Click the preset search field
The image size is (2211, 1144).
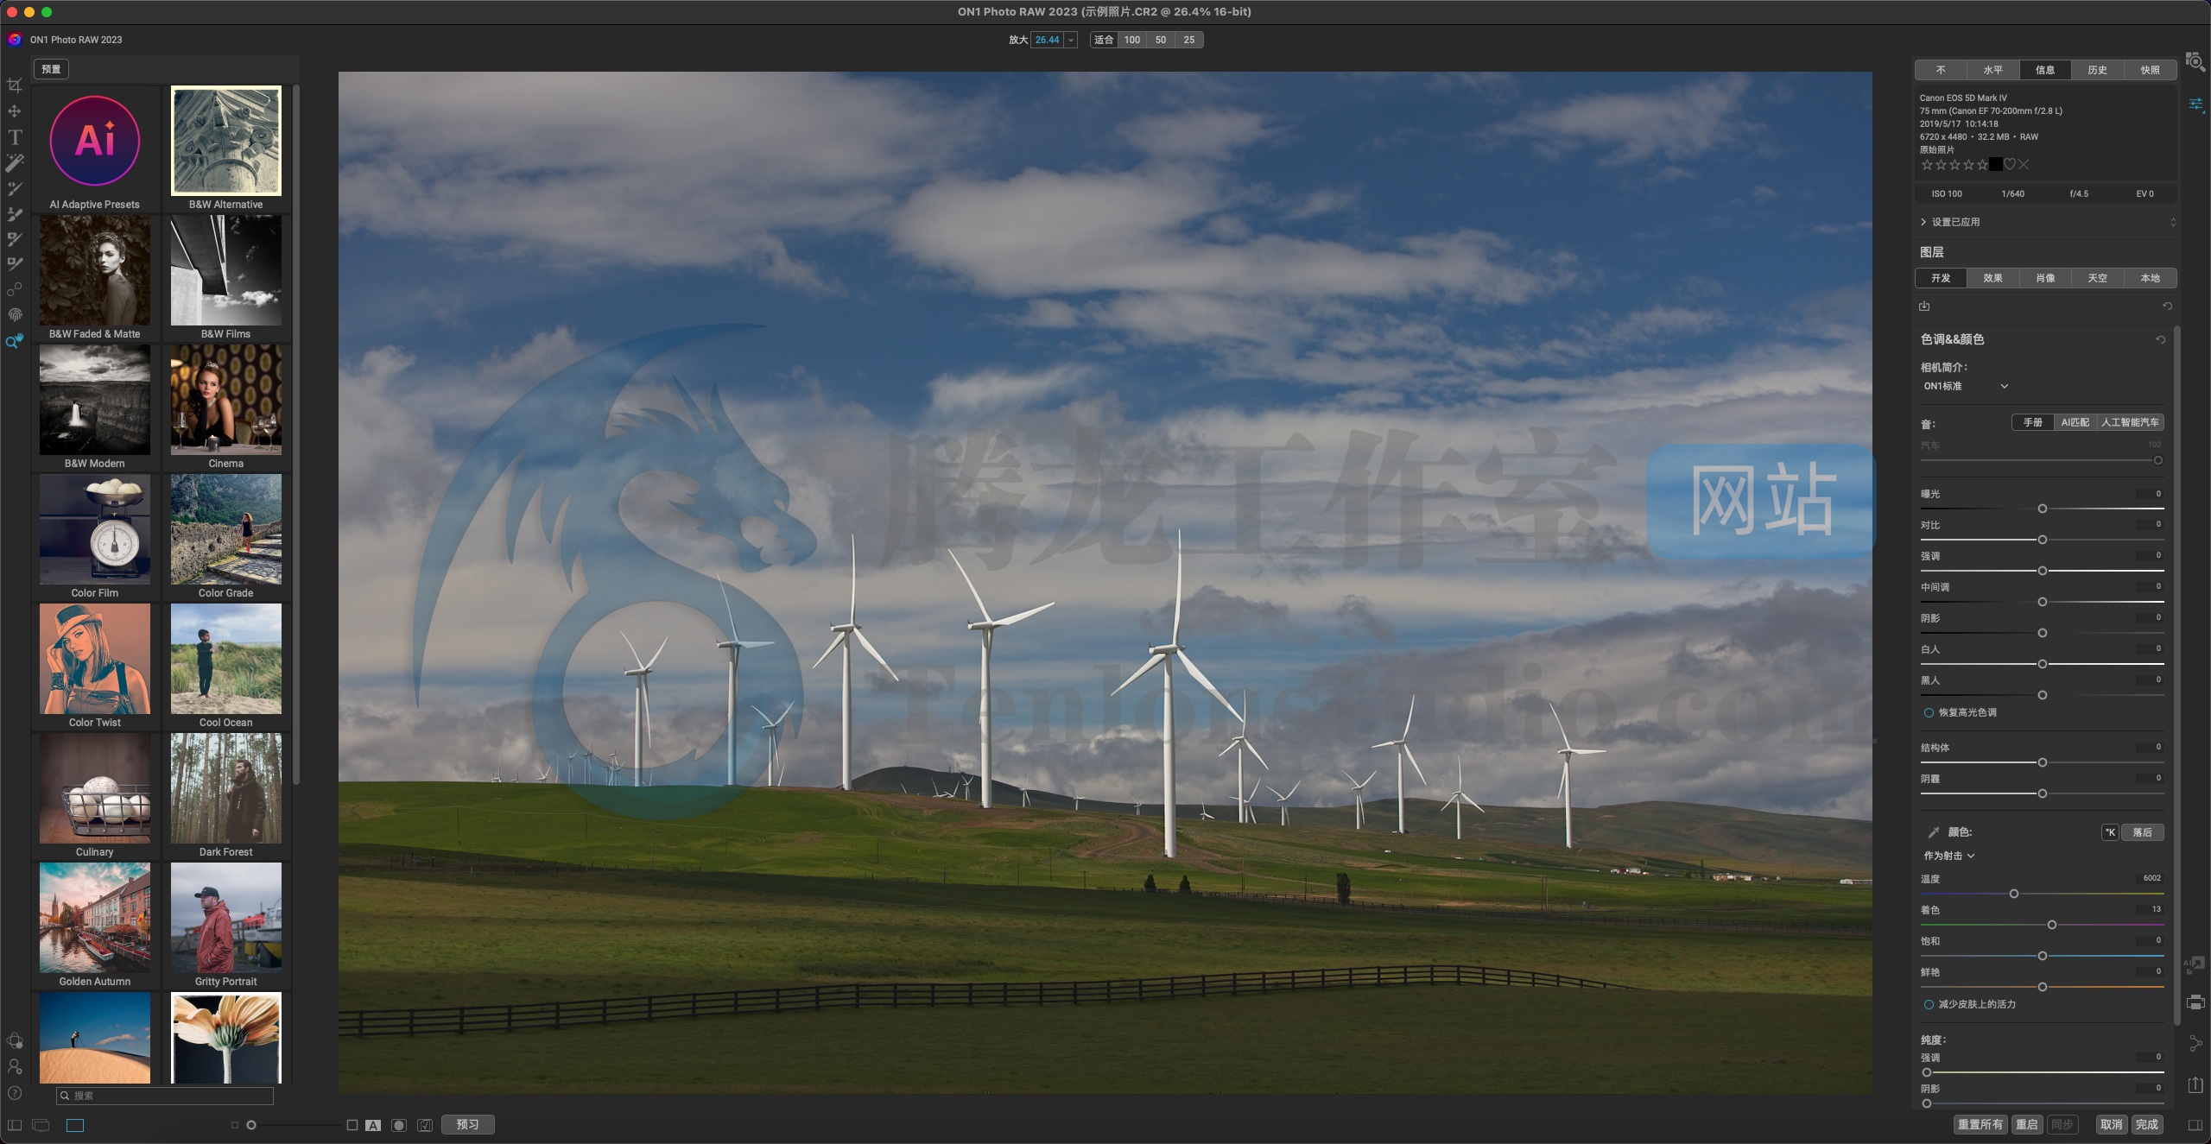(165, 1096)
